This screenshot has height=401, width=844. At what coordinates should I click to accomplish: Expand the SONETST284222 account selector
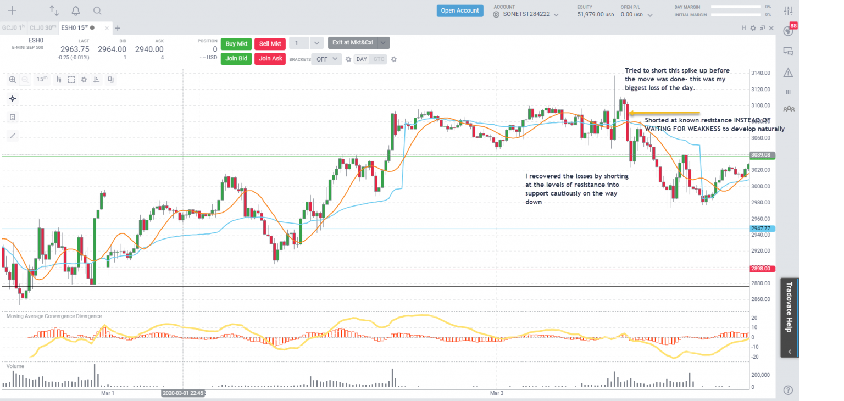[556, 15]
